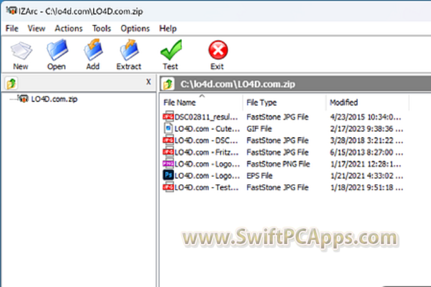Click the 1/17/2021 modified date

click(366, 164)
